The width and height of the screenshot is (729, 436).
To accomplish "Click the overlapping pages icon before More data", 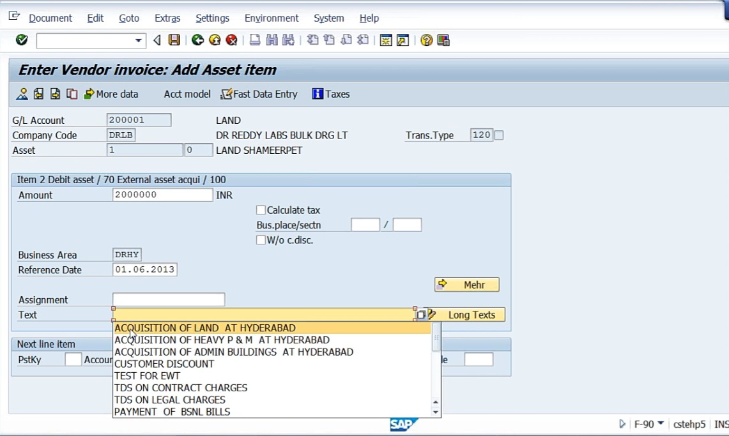I will [72, 94].
